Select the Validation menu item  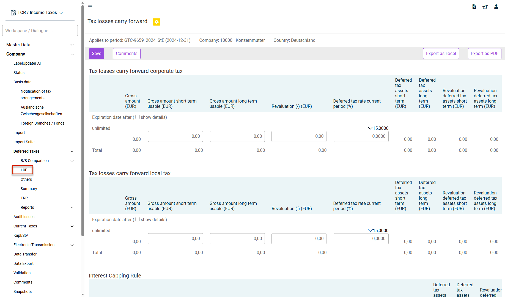pos(22,273)
